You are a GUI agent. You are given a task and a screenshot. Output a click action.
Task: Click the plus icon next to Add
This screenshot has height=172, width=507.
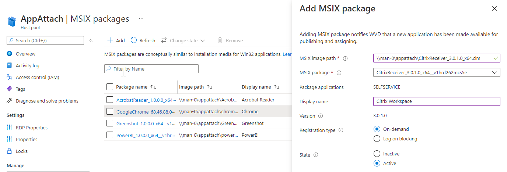[x=110, y=40]
